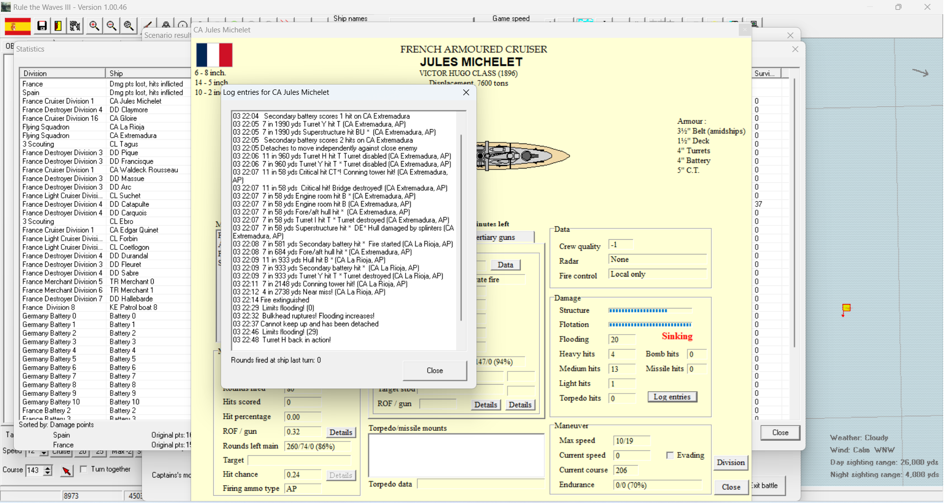Click the Close button of the right-hand results window

click(x=780, y=433)
